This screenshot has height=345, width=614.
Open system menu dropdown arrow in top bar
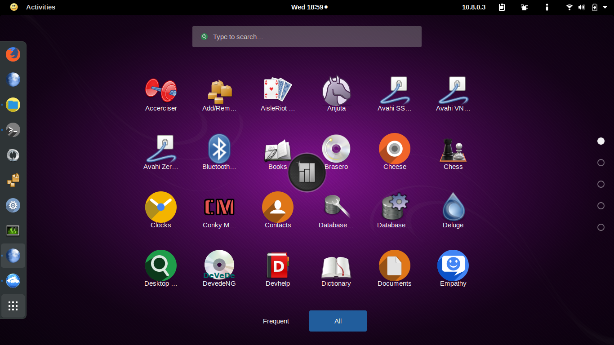[605, 7]
